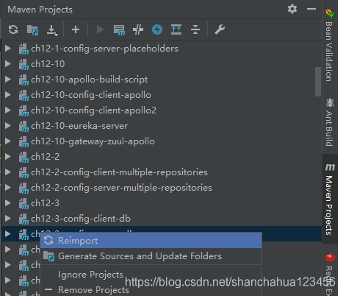This screenshot has height=296, width=343.
Task: Click Maven module icon beside ch12-10
Action: (24, 64)
